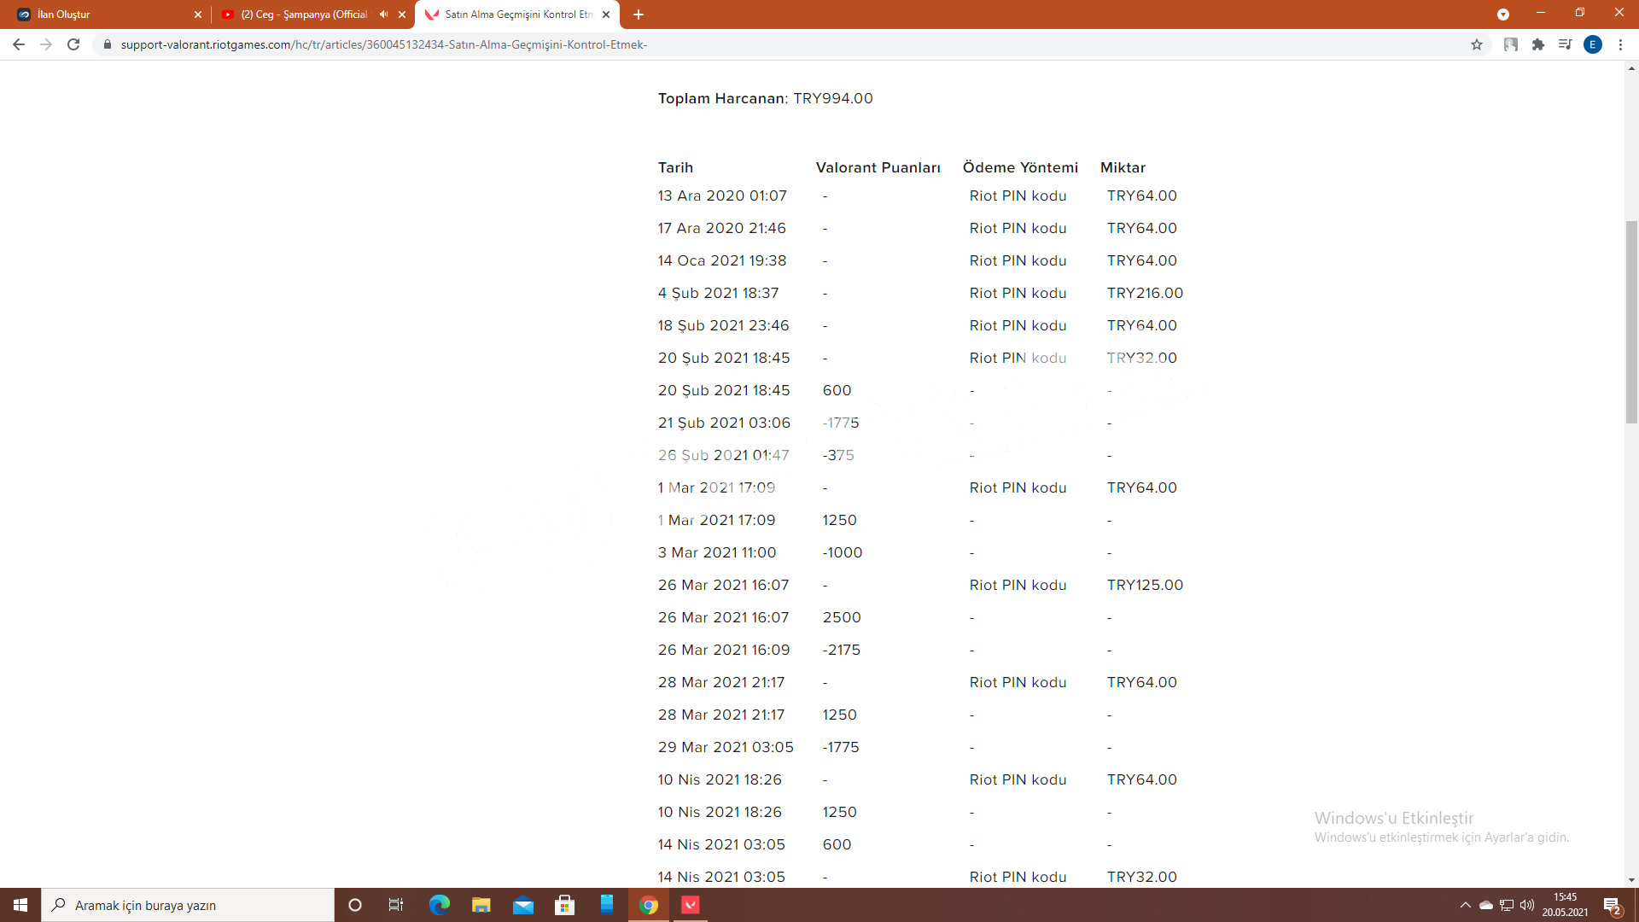
Task: Click the page vertical scrollbar thumb
Action: 1631,322
